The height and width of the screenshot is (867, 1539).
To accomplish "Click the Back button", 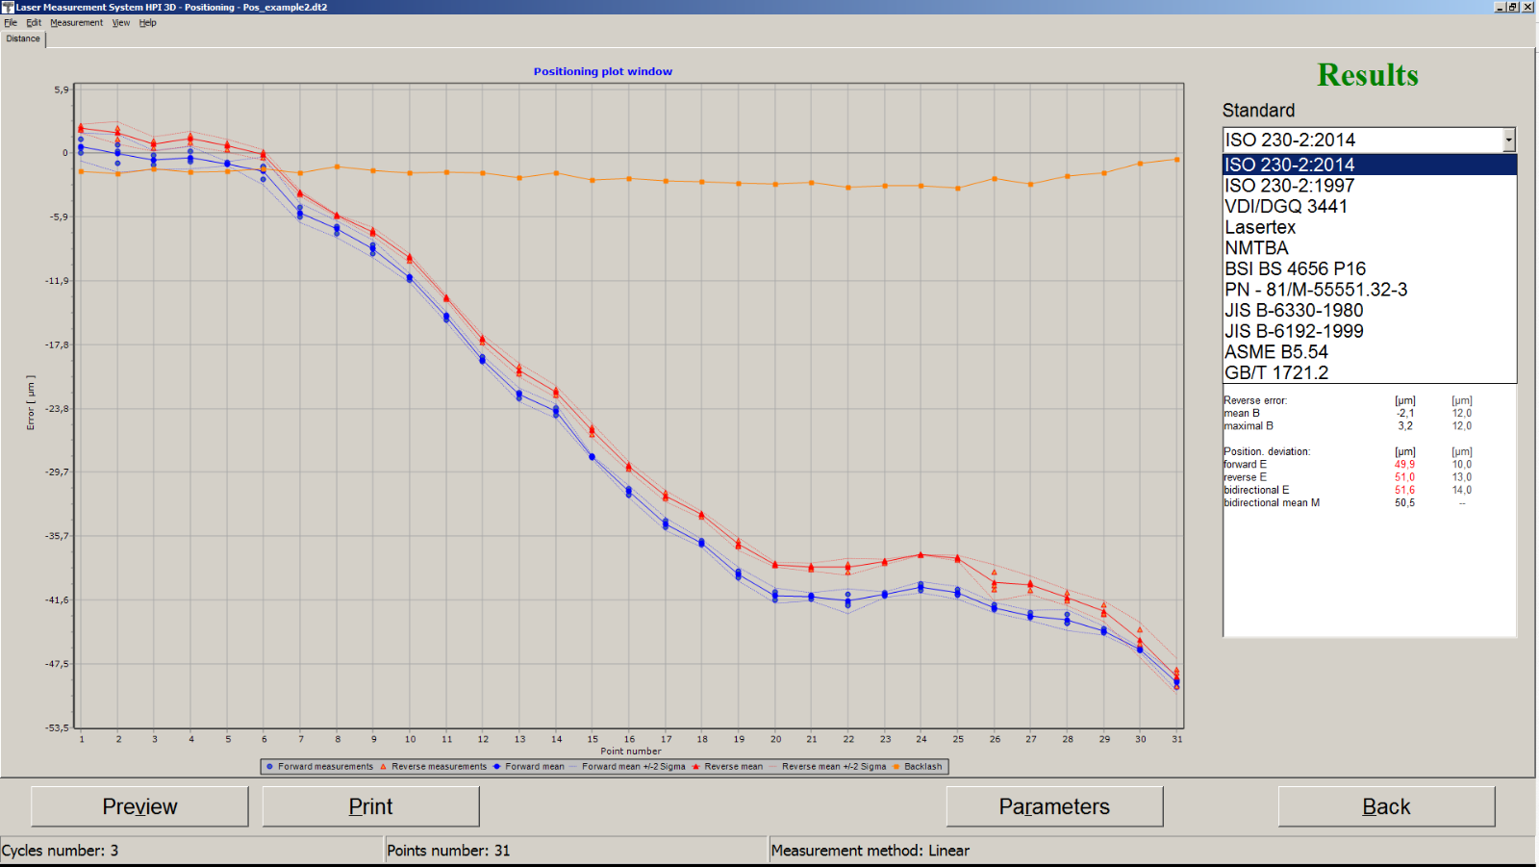I will tap(1386, 806).
